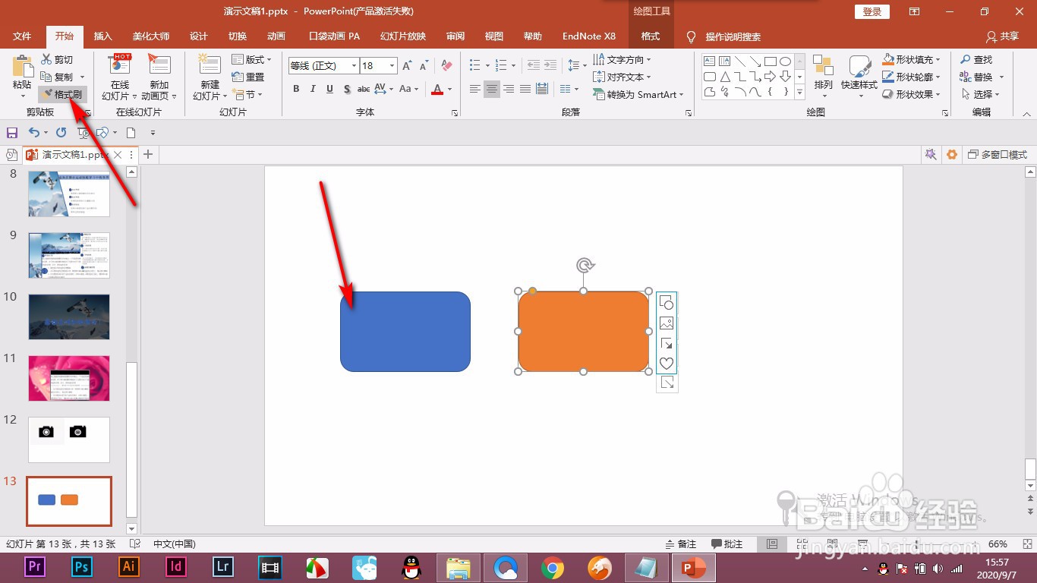Copy selection with 复制
Screen dimensions: 1037x583
pos(58,77)
